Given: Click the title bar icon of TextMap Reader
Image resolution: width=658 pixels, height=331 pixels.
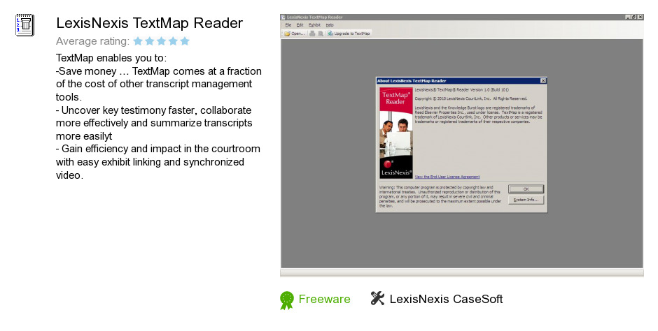Looking at the screenshot, I should [x=283, y=17].
